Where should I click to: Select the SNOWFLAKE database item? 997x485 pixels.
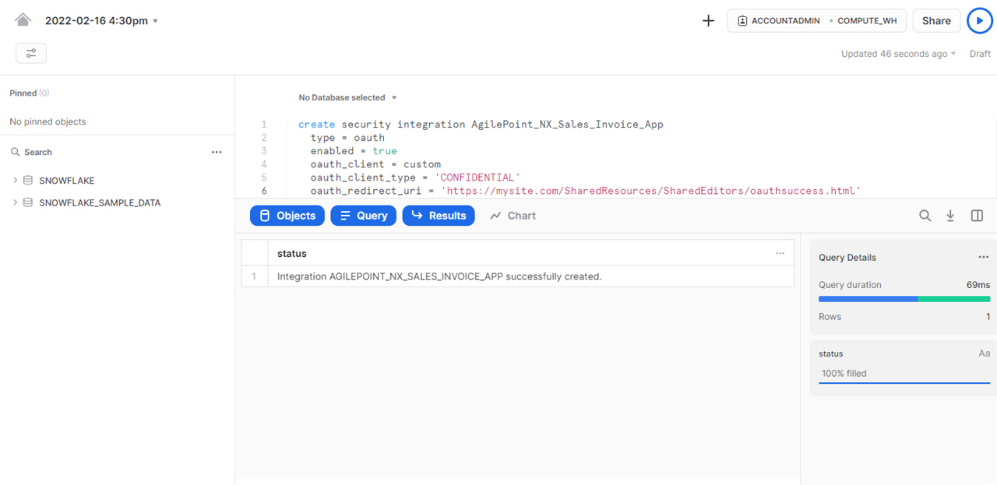tap(66, 181)
